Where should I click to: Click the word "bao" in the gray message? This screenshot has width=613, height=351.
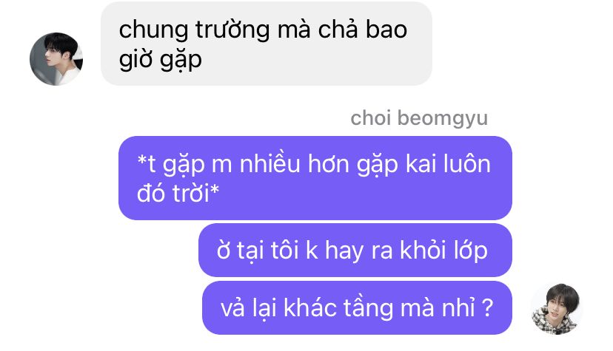tap(386, 30)
